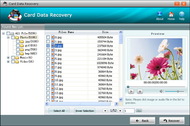The image size is (190, 126).
Task: Click the Go page button
Action: tap(139, 111)
